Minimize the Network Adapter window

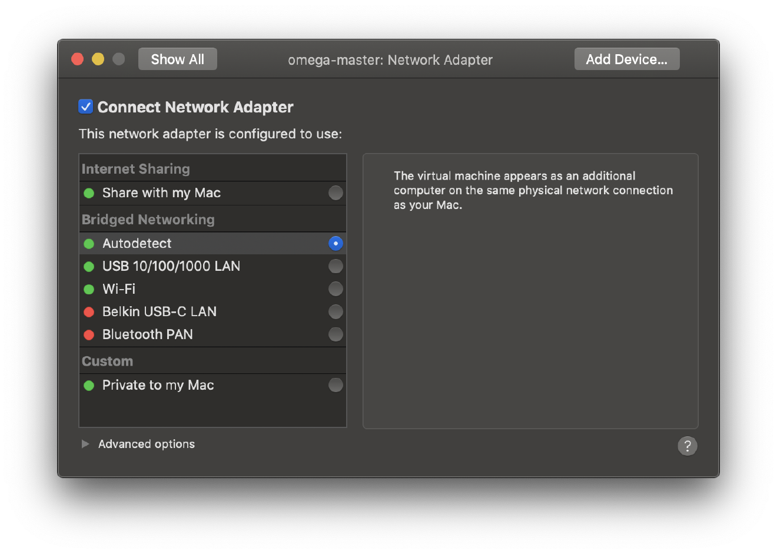tap(98, 59)
